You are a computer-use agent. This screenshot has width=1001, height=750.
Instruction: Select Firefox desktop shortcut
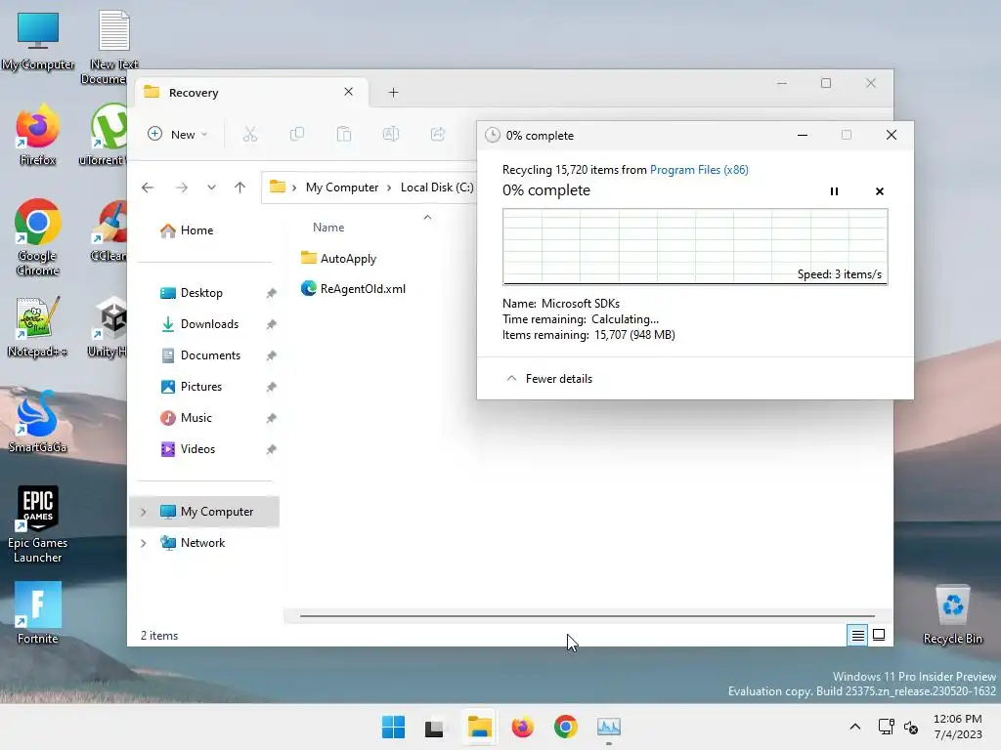[x=38, y=135]
